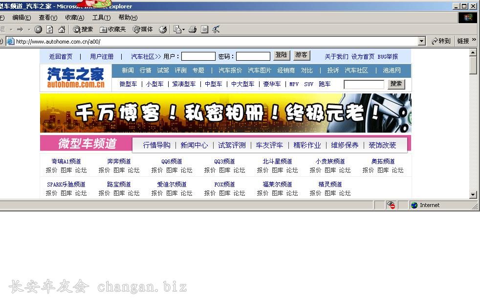The height and width of the screenshot is (300, 480).
Task: Open the 工具(T) menu
Action: (101, 18)
